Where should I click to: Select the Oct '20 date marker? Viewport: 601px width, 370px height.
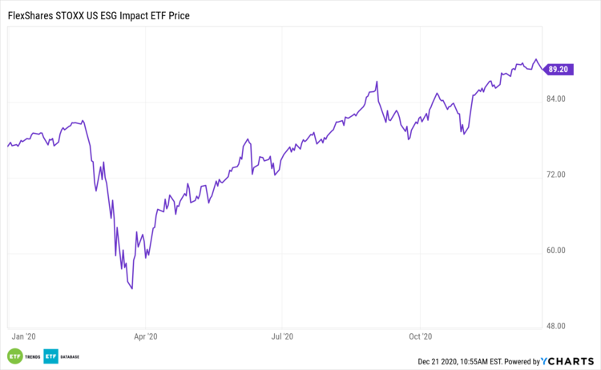pyautogui.click(x=421, y=337)
